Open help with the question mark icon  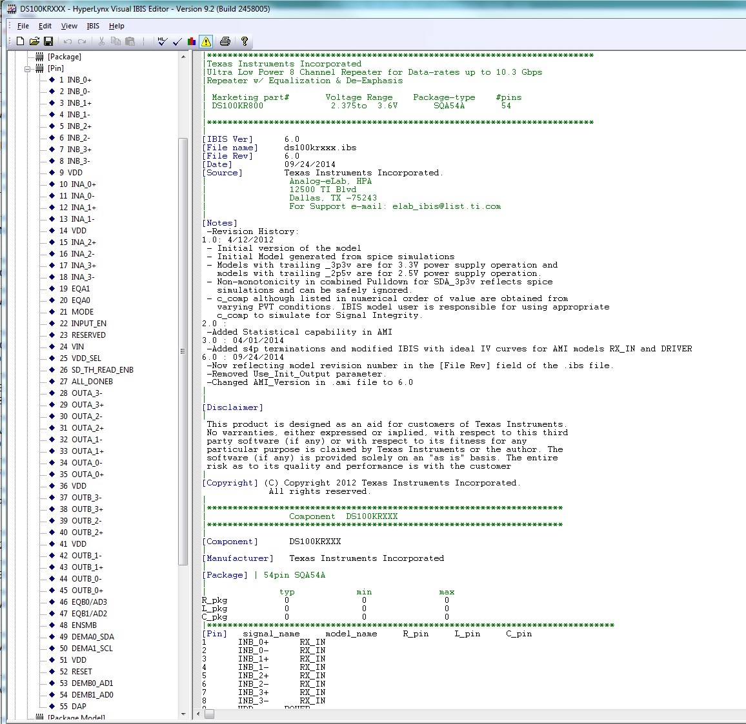pos(244,41)
